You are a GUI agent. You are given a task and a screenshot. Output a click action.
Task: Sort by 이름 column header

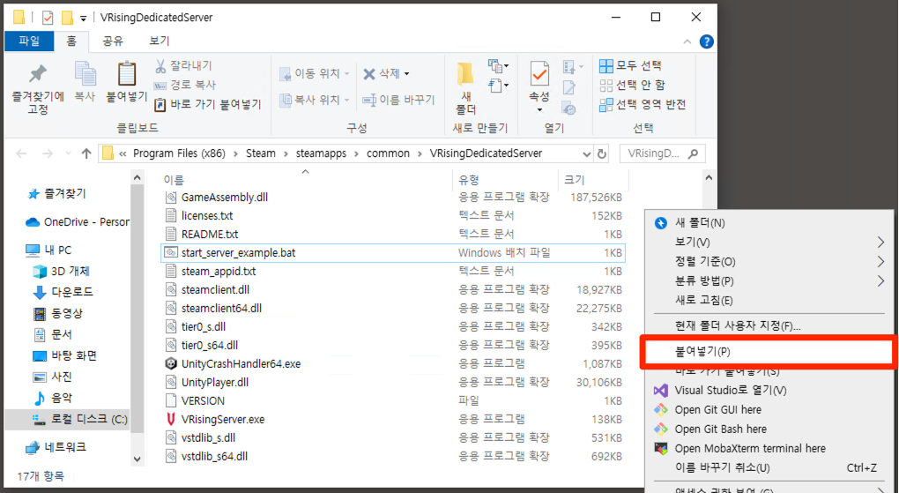[174, 180]
